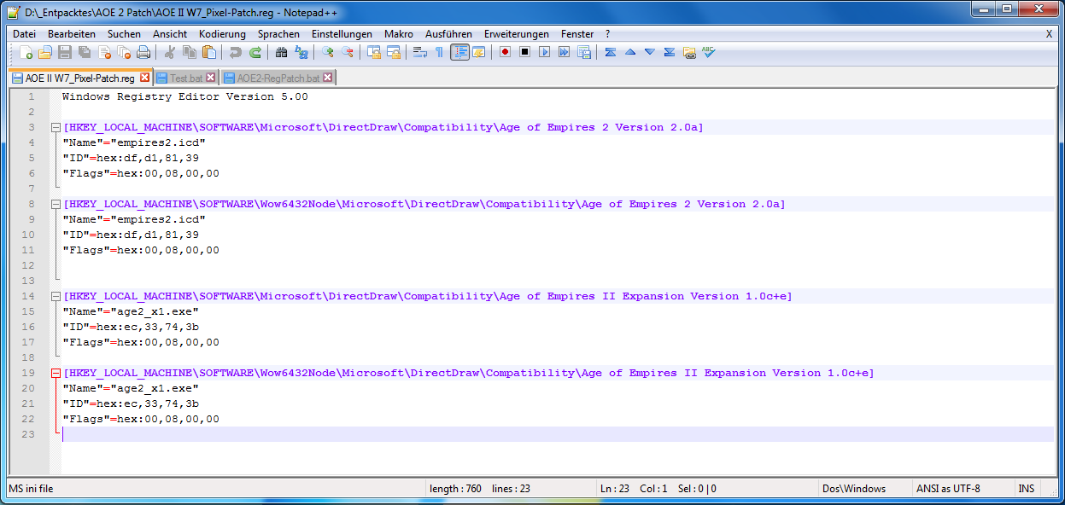Image resolution: width=1065 pixels, height=505 pixels.
Task: Click the Save recorded macro icon
Action: [584, 52]
